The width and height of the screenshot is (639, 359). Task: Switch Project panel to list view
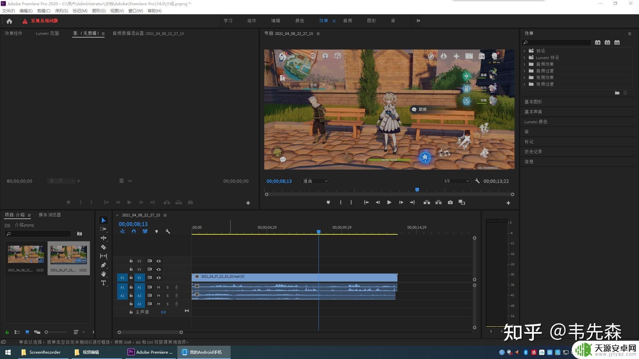[17, 332]
